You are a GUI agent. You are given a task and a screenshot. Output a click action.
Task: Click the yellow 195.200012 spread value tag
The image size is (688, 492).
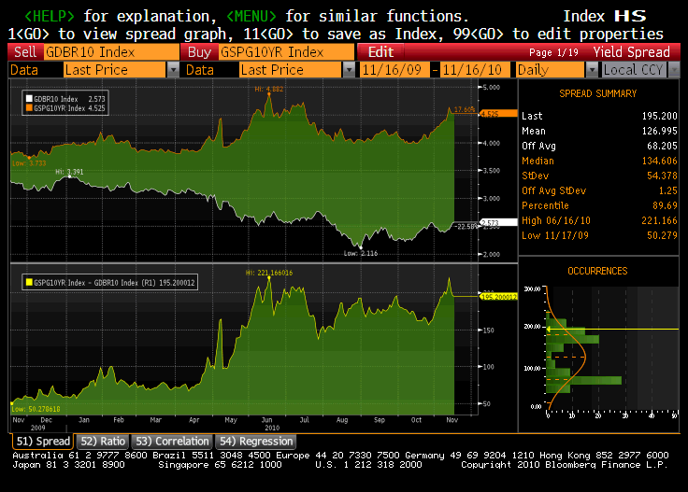[x=498, y=297]
